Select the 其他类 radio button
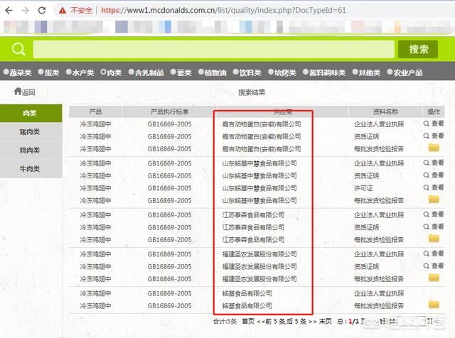 click(x=355, y=72)
